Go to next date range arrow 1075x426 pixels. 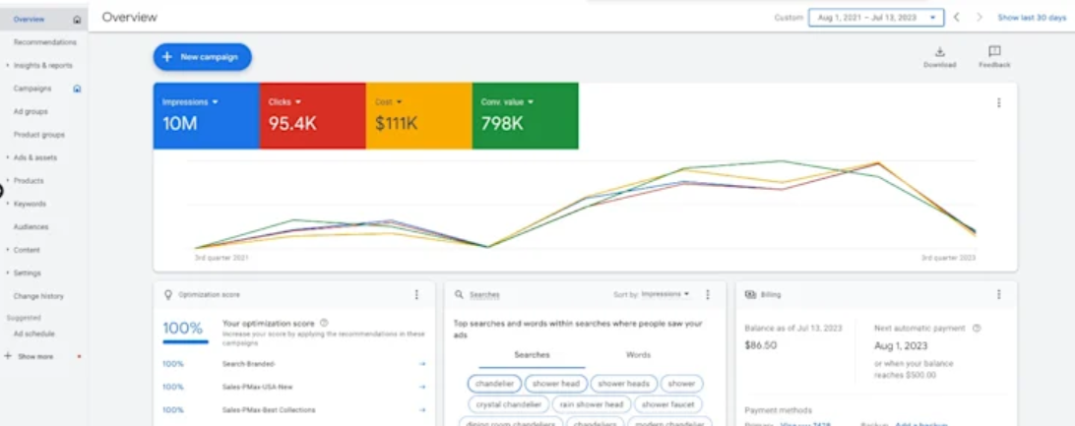coord(979,17)
